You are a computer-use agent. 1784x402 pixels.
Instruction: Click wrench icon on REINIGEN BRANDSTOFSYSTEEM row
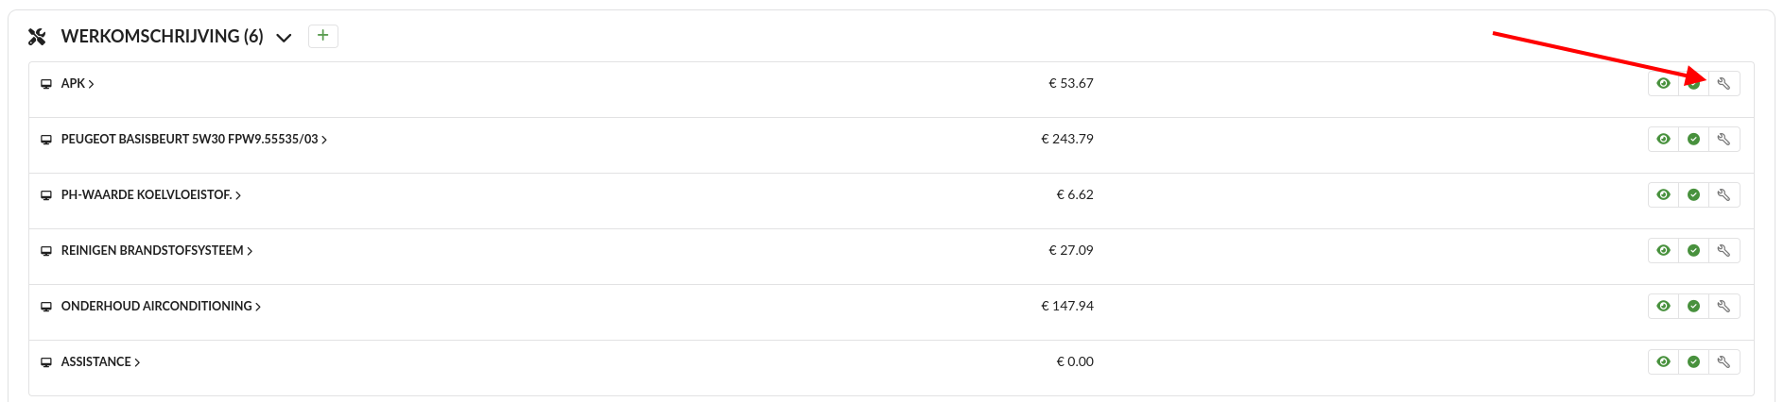[x=1723, y=251]
